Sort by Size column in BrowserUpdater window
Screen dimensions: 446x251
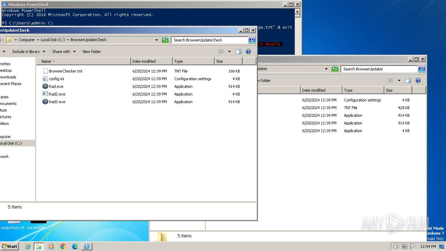398,90
